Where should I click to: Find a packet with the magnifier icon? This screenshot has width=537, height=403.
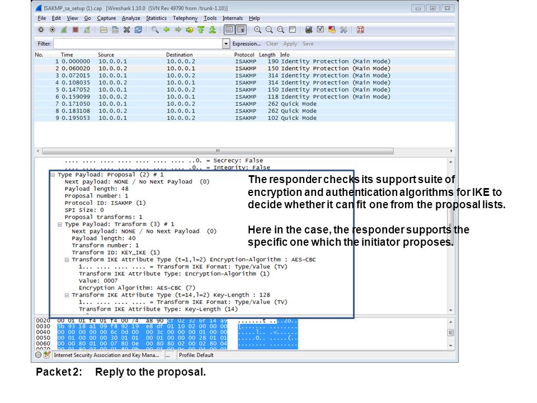155,30
